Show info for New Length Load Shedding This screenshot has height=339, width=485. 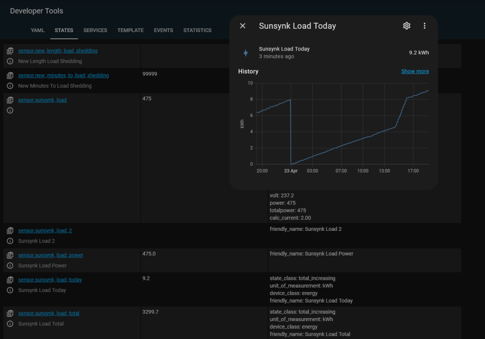(x=10, y=61)
